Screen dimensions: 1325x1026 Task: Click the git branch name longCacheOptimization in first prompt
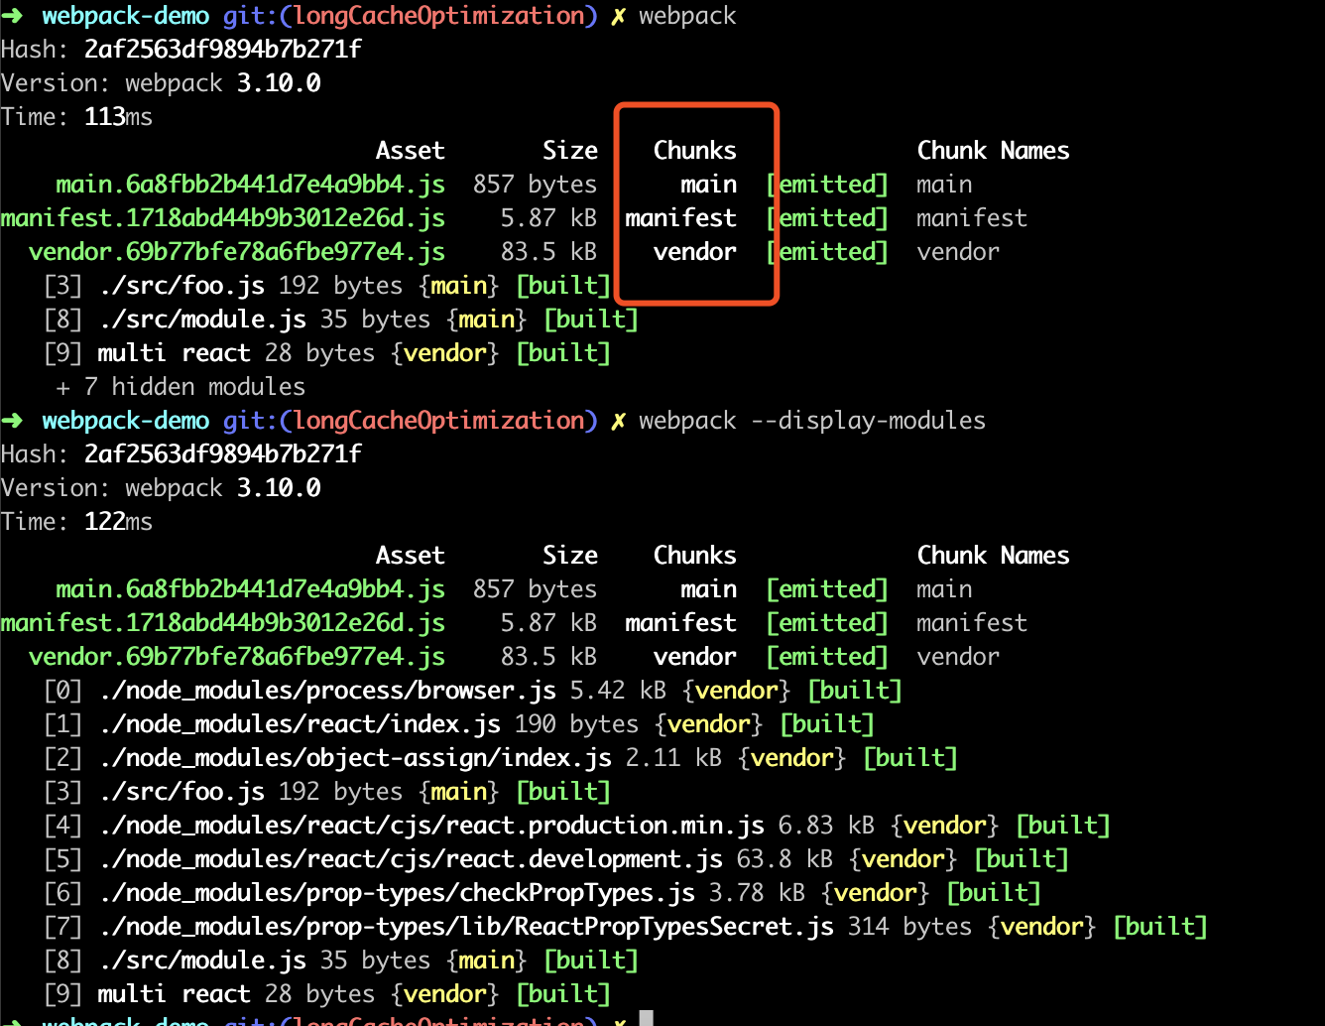pyautogui.click(x=439, y=16)
